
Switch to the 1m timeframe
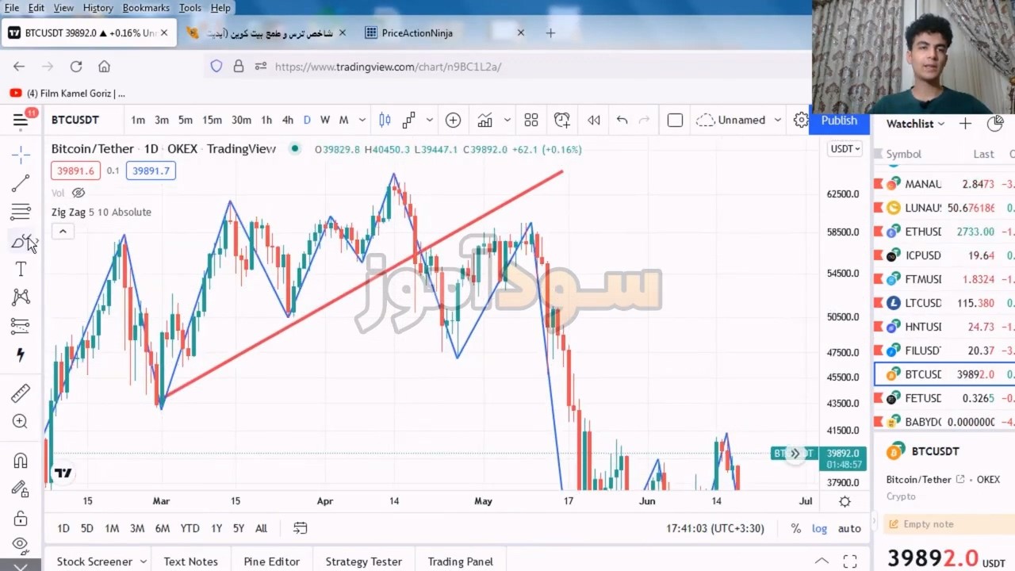(x=138, y=121)
